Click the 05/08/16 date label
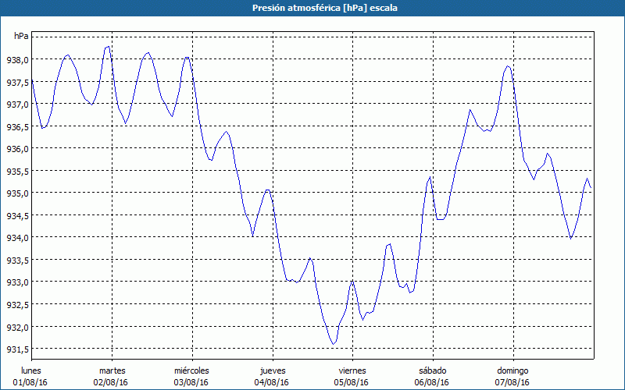This screenshot has height=390, width=625. point(352,382)
